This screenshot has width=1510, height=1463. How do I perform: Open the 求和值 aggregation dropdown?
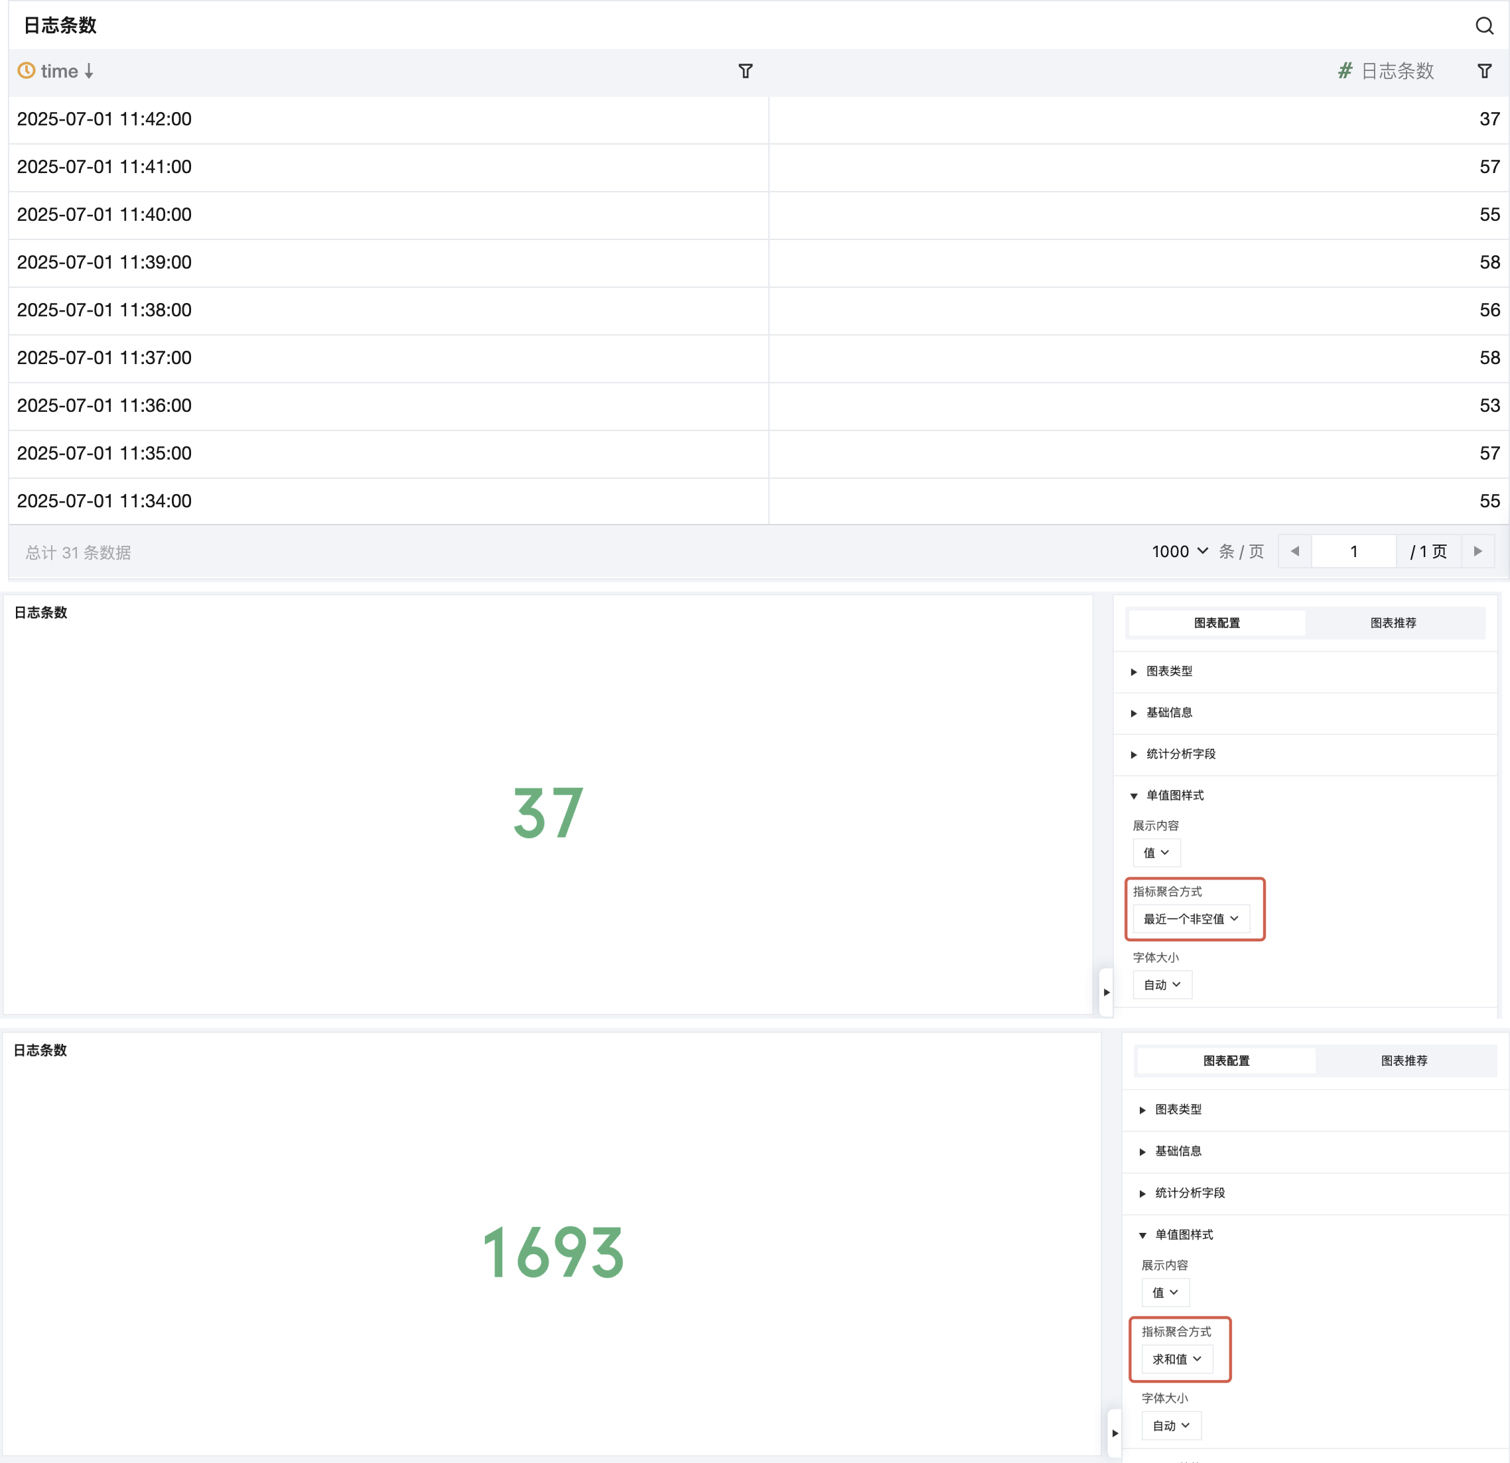coord(1176,1359)
